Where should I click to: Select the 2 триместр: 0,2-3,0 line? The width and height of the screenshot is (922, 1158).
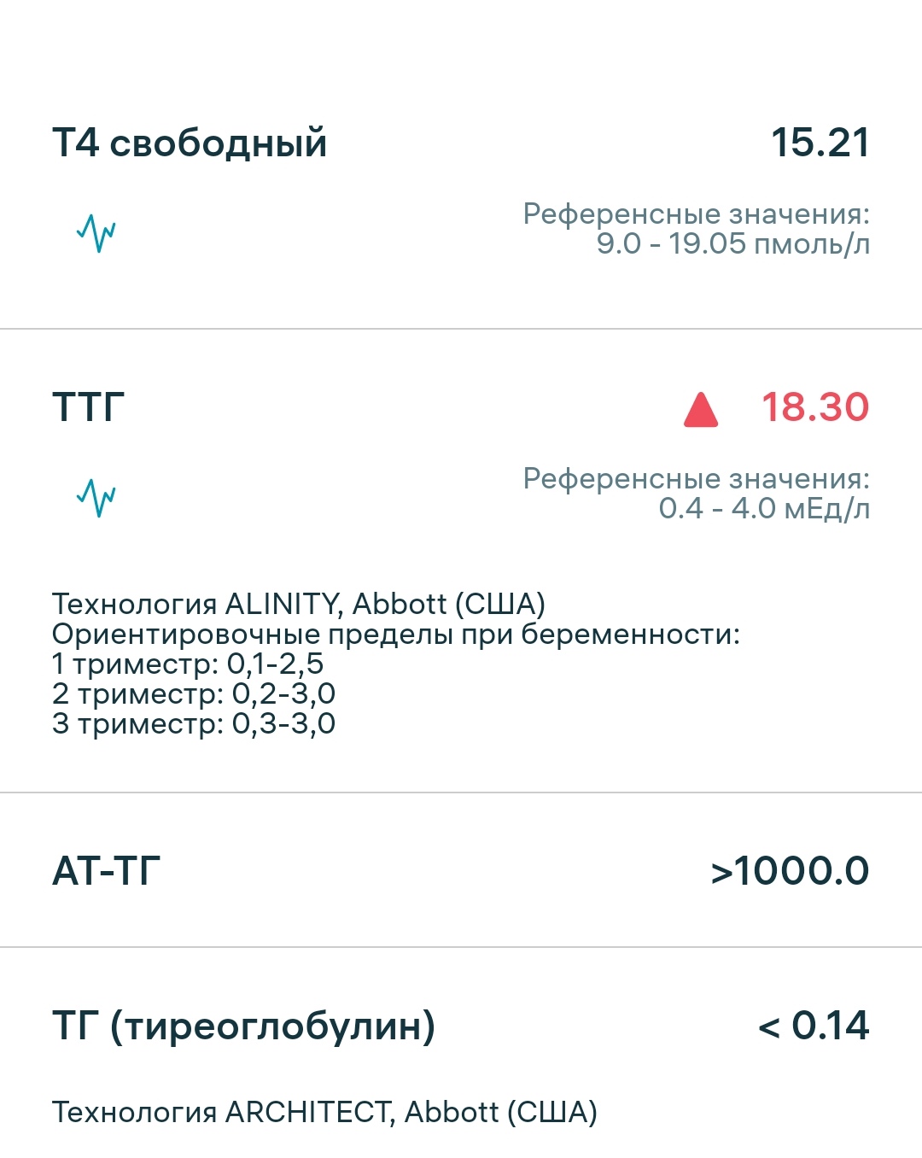pyautogui.click(x=194, y=693)
